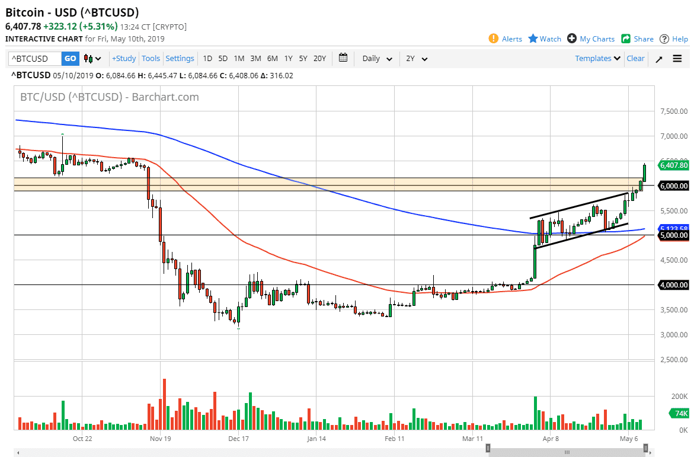
Task: Select the candlestick chart type icon
Action: click(x=87, y=58)
